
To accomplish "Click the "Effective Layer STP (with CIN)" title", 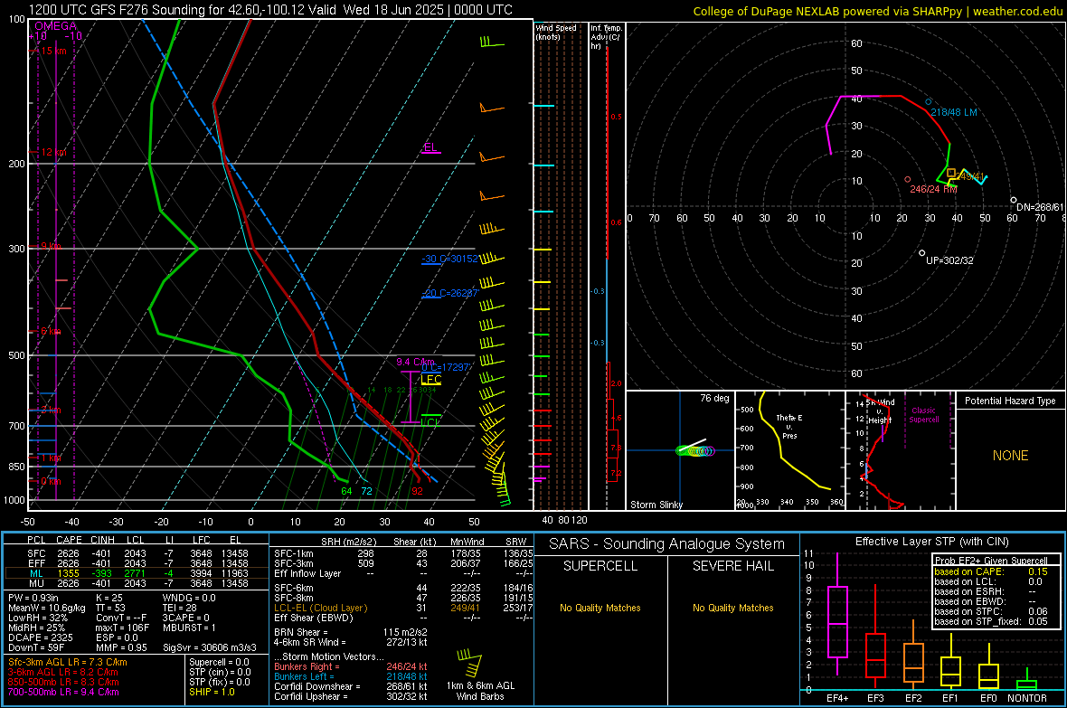I will [931, 542].
